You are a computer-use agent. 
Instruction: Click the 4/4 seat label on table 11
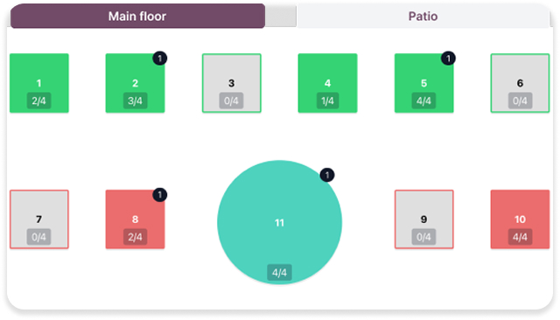(279, 273)
